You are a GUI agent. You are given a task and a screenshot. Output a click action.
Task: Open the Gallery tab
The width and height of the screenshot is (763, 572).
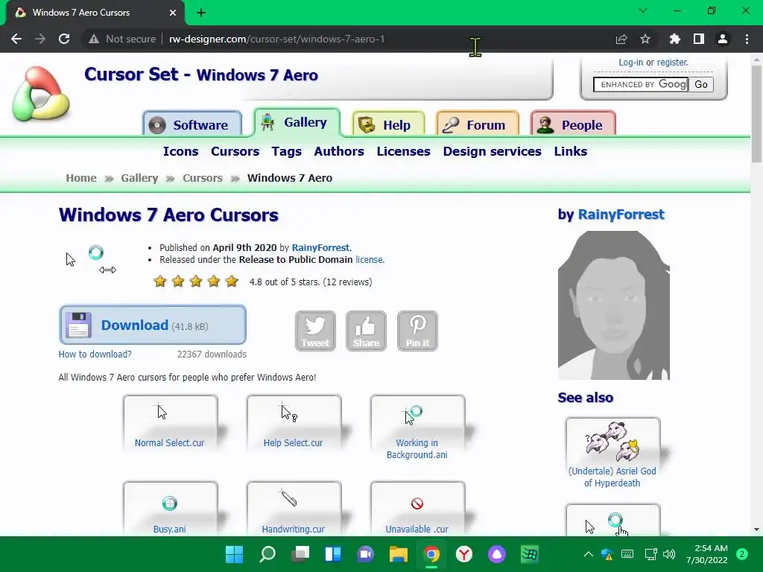pos(297,122)
